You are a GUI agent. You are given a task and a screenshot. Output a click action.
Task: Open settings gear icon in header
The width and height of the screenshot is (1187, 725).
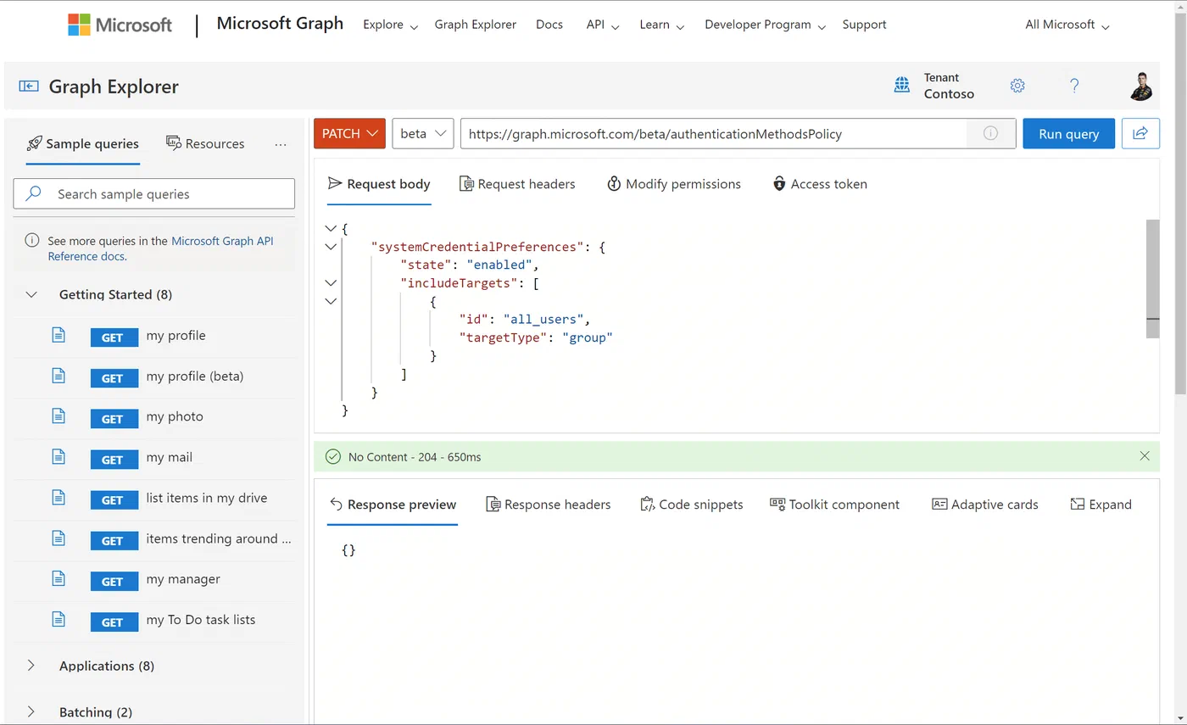(x=1017, y=86)
